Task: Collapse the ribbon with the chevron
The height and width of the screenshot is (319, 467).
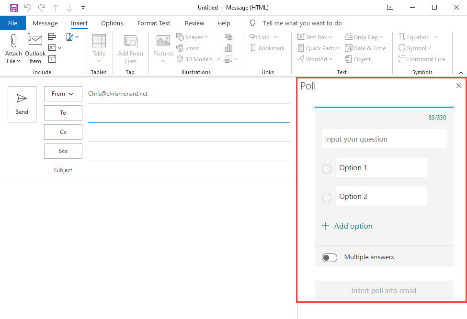Action: 461,72
